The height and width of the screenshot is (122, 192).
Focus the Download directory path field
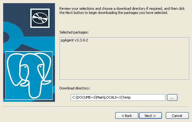(x=118, y=97)
